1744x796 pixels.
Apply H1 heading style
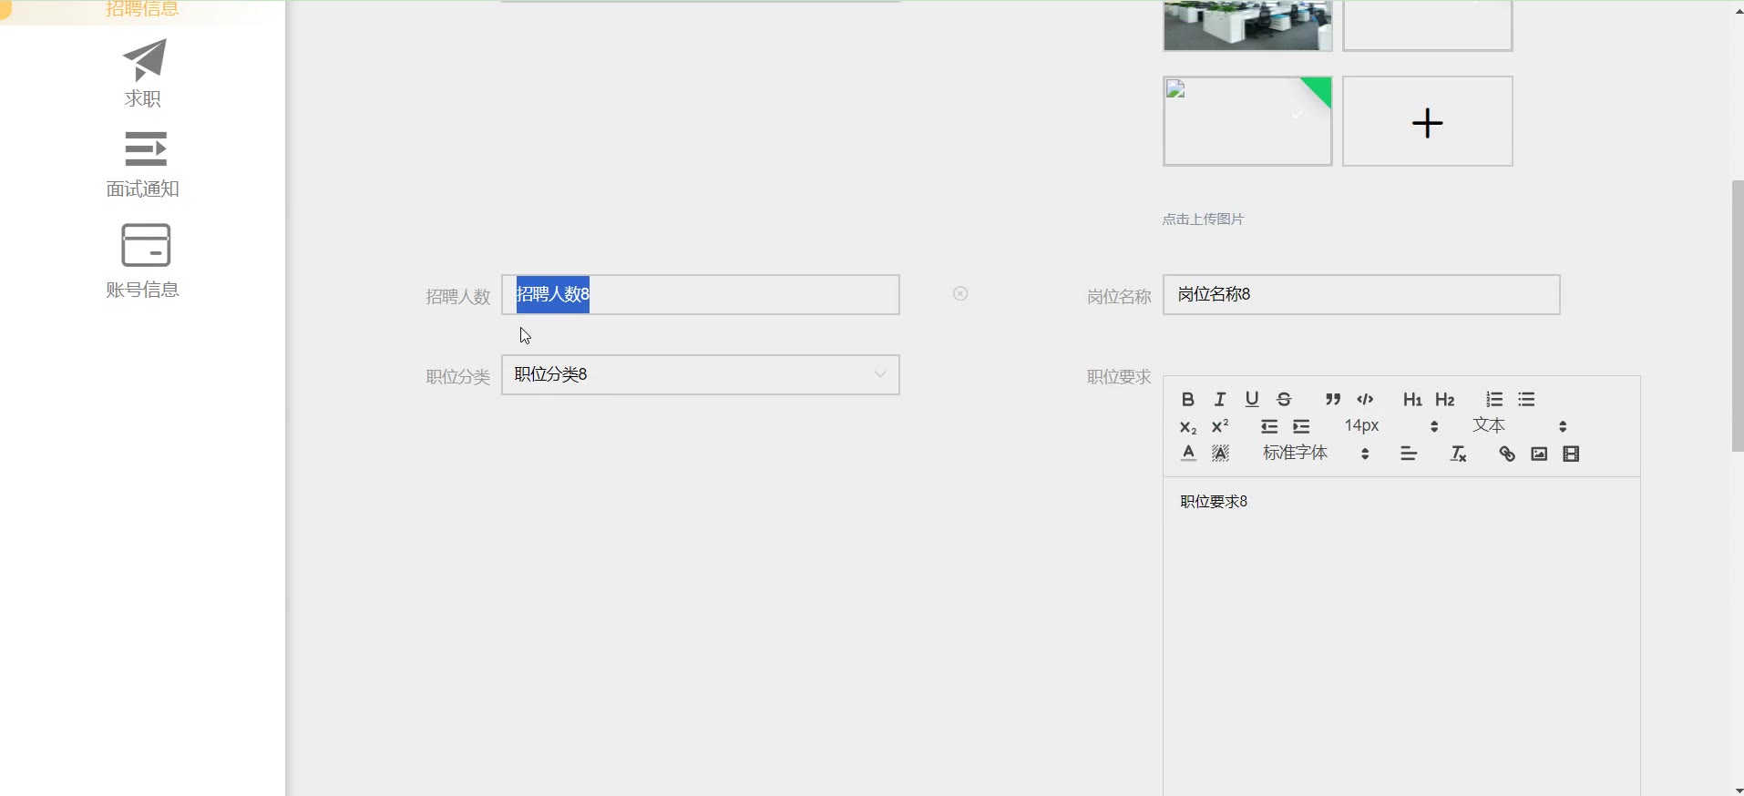pos(1412,399)
